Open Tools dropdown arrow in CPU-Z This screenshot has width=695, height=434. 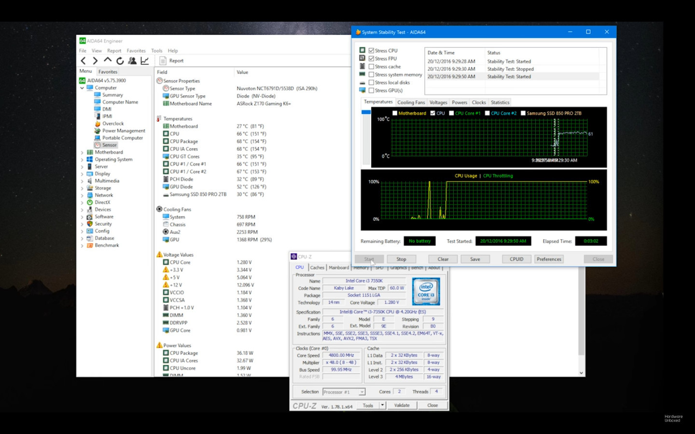[x=382, y=405]
